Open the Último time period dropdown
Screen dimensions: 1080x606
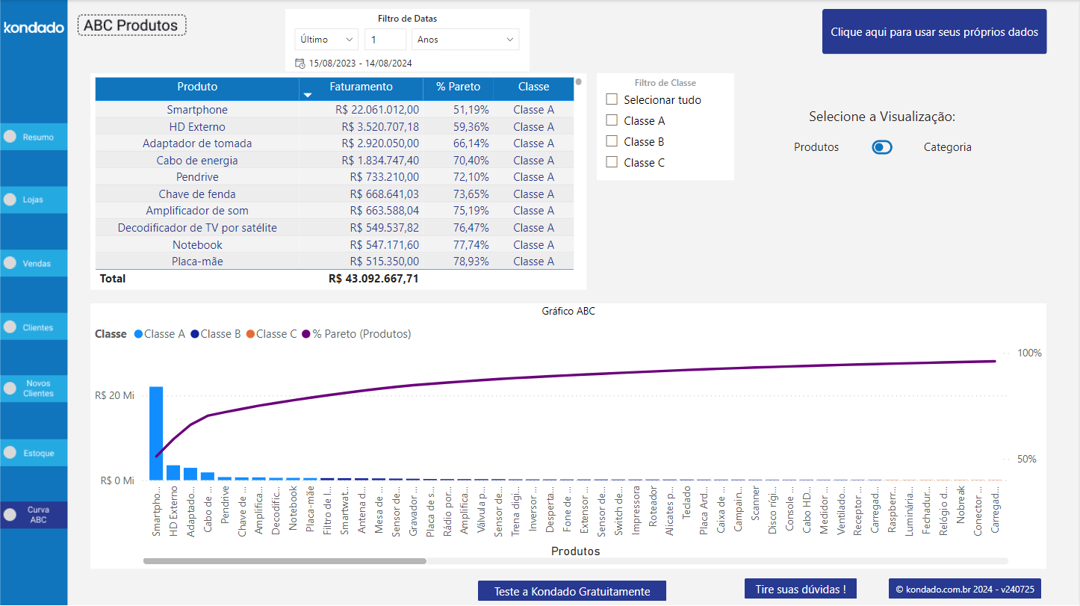[x=326, y=39]
